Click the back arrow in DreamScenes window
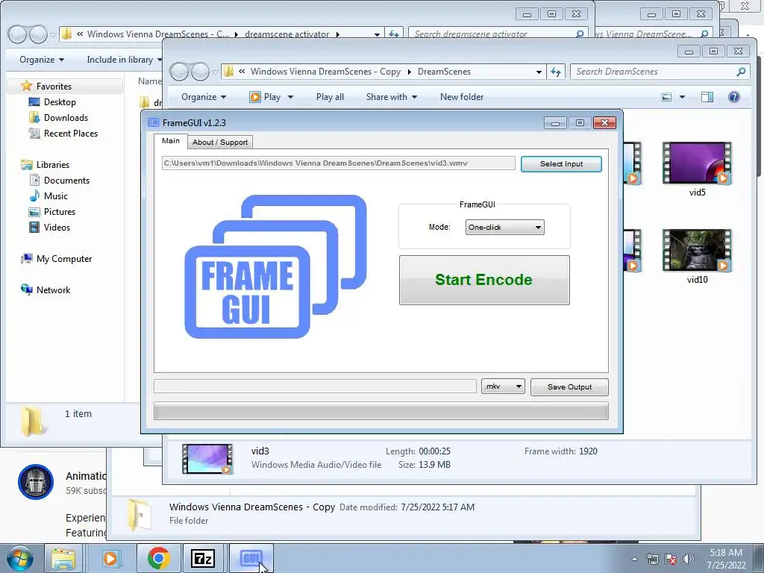The width and height of the screenshot is (764, 573). [179, 72]
